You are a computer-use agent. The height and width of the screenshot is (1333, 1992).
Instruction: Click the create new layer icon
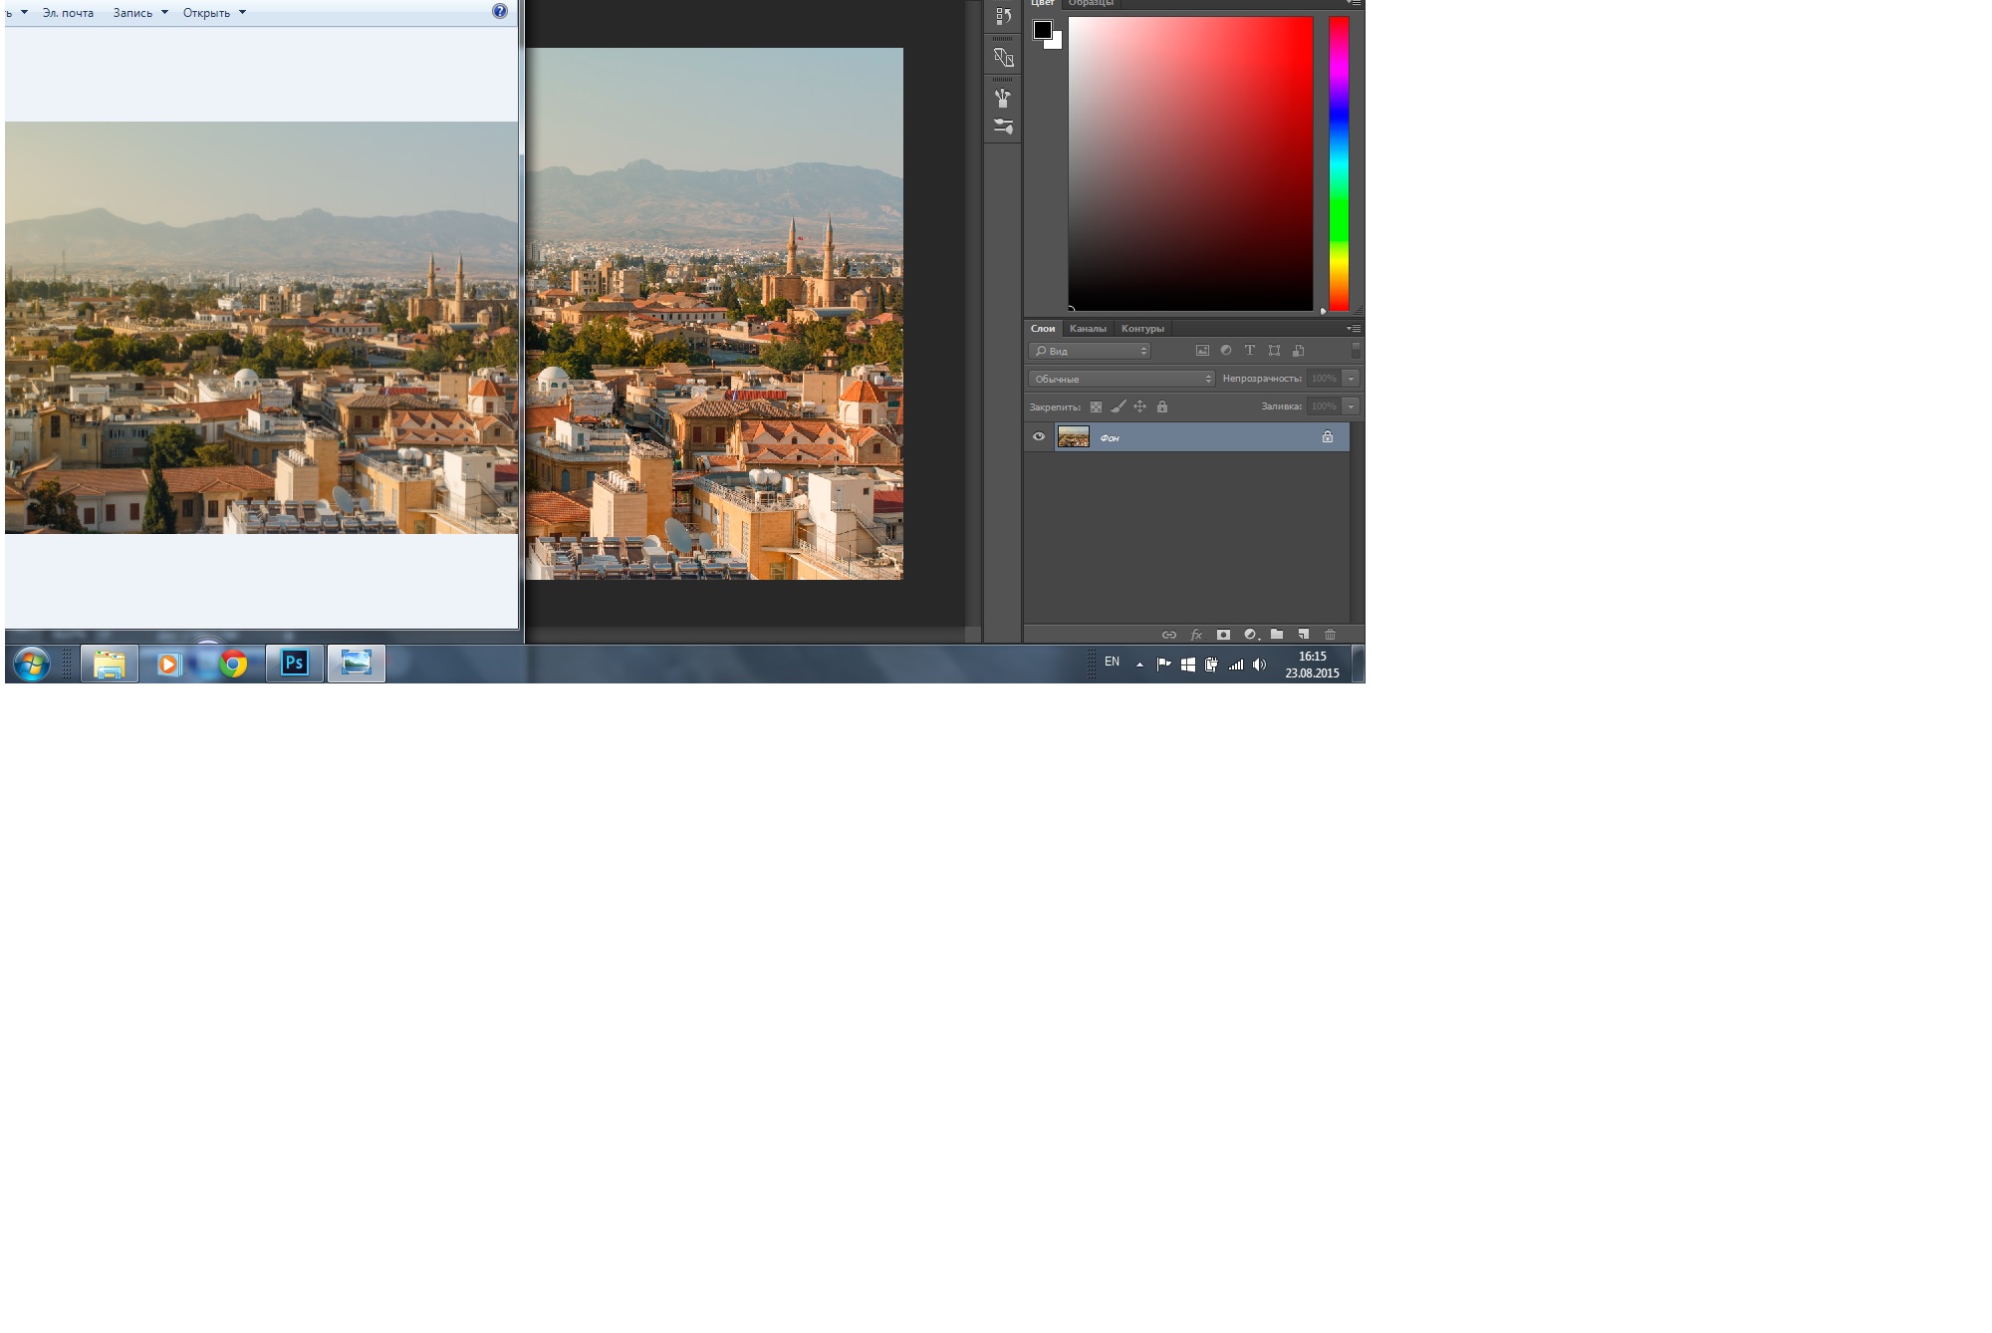(1303, 635)
